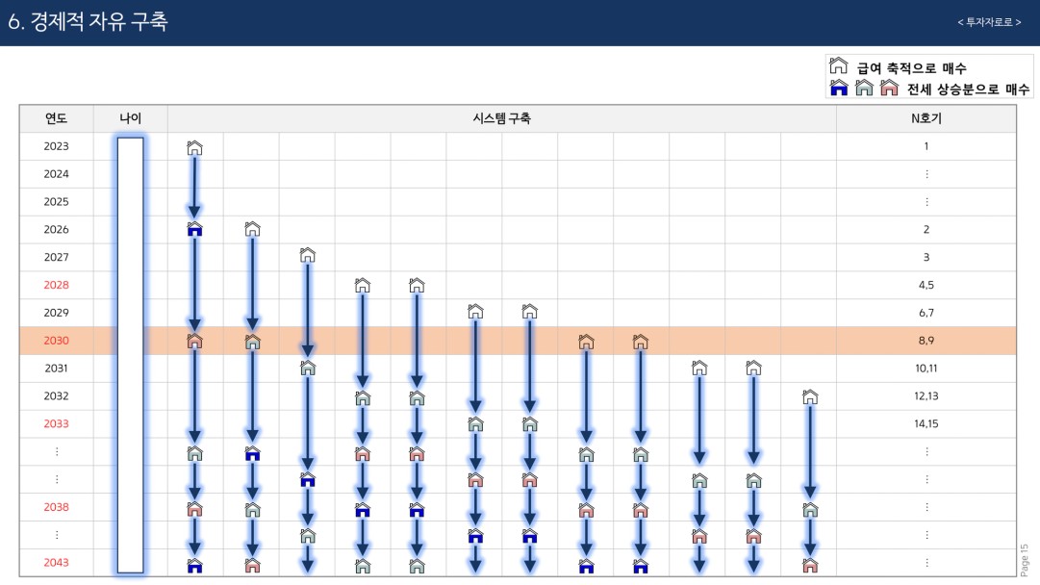Select the white house icon in the 2027 row
Viewport: 1040px width, 585px height.
pos(307,255)
